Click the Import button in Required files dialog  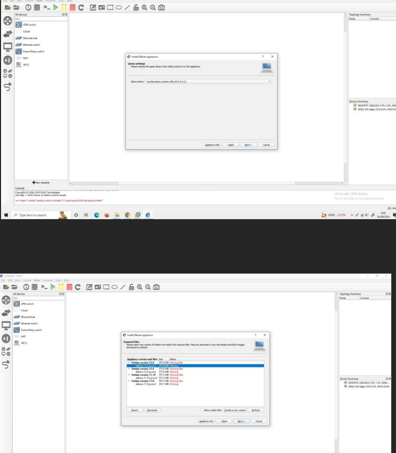pos(134,410)
